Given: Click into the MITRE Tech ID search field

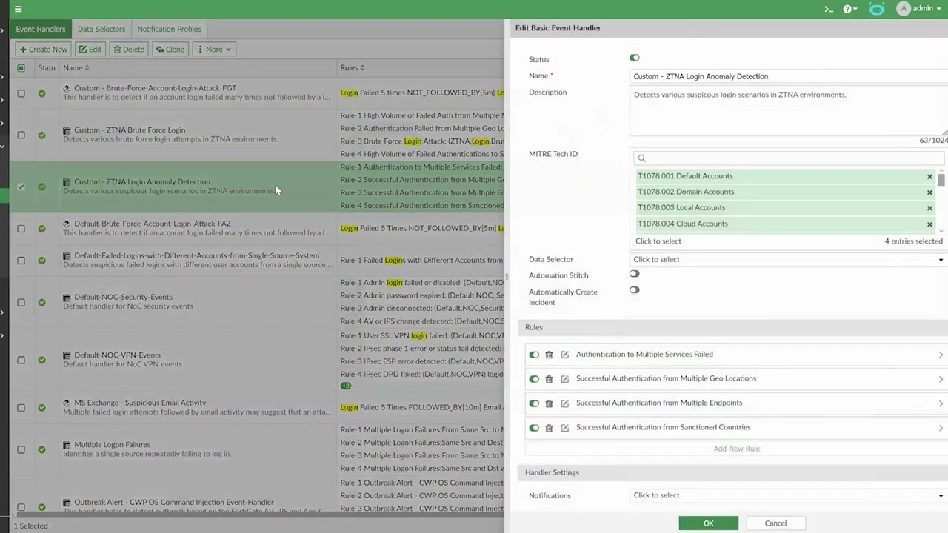Looking at the screenshot, I should point(790,158).
